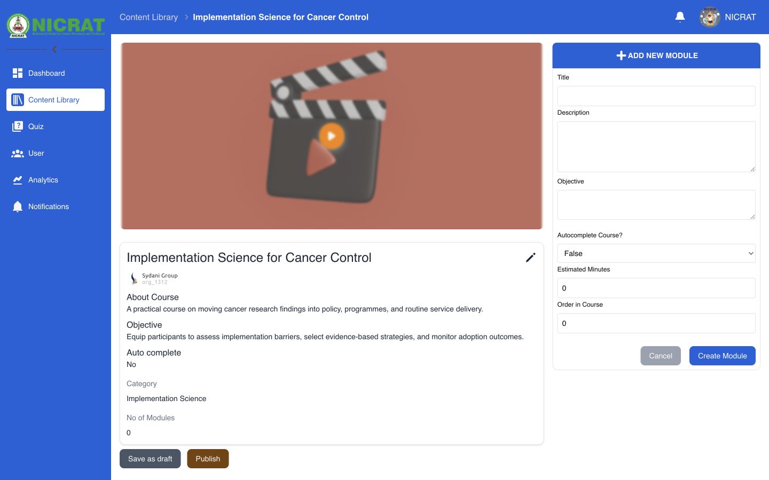Click the Content Library books icon
Image resolution: width=769 pixels, height=480 pixels.
point(18,100)
